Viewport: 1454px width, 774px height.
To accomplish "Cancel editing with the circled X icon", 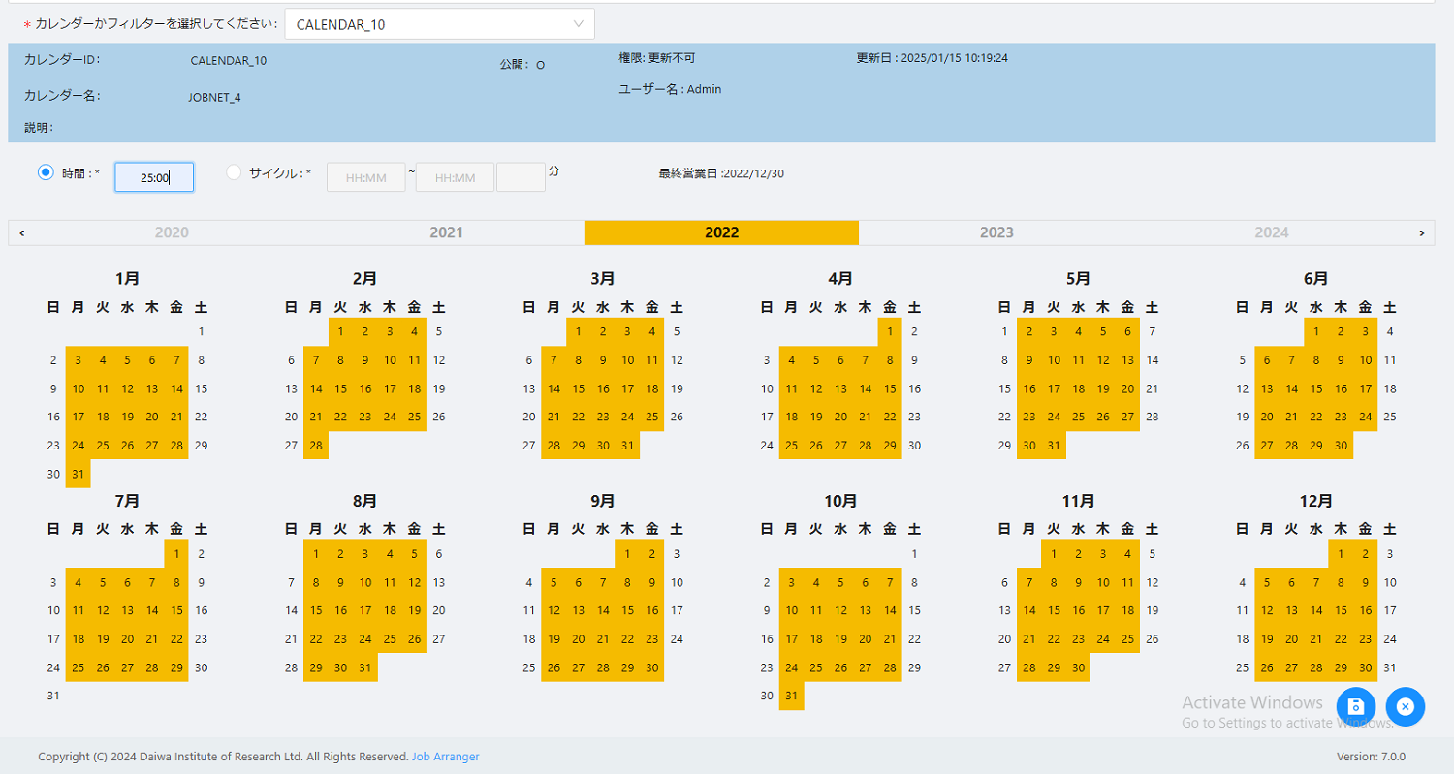I will tap(1406, 706).
